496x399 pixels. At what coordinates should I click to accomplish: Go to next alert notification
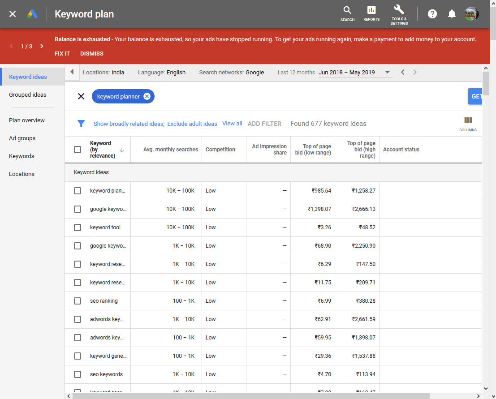(42, 46)
